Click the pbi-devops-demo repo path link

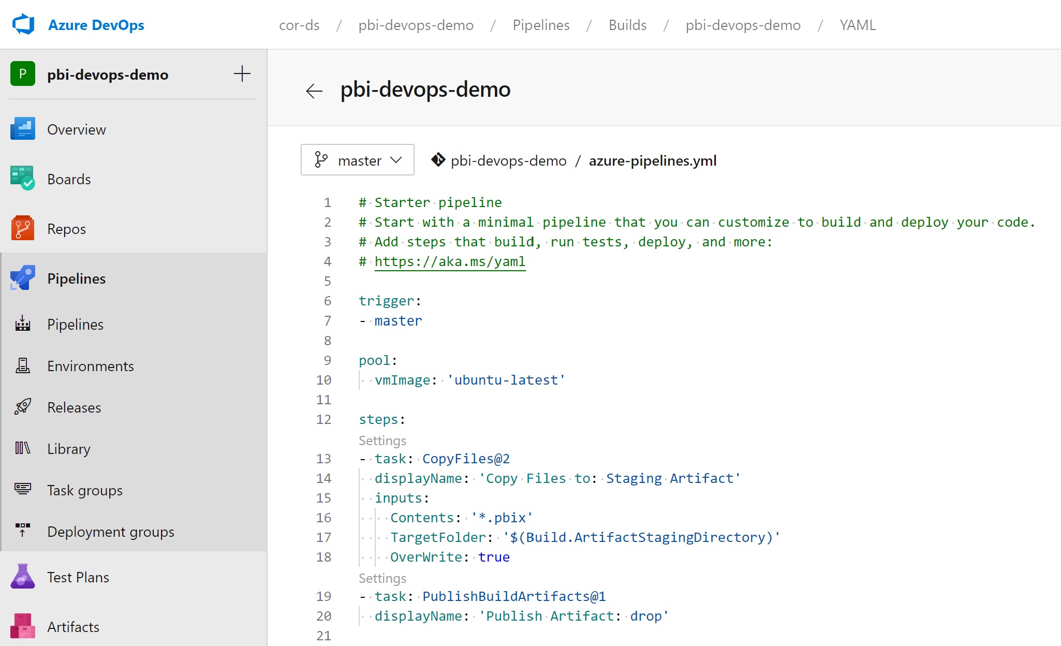coord(508,160)
